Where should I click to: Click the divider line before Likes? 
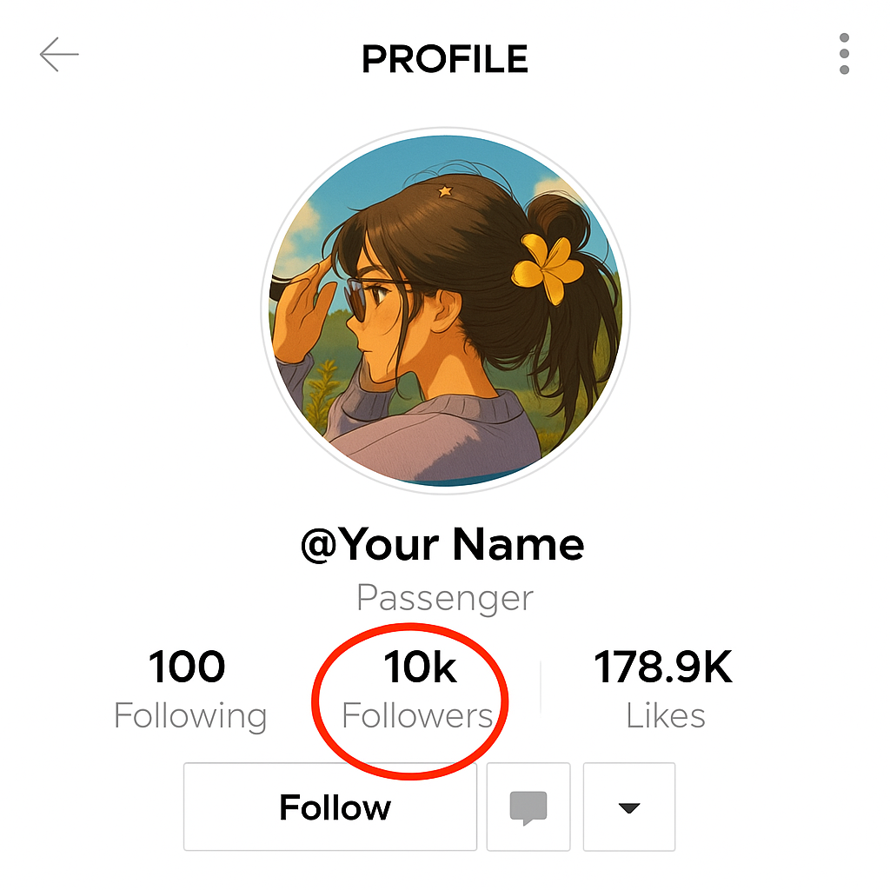tap(541, 687)
